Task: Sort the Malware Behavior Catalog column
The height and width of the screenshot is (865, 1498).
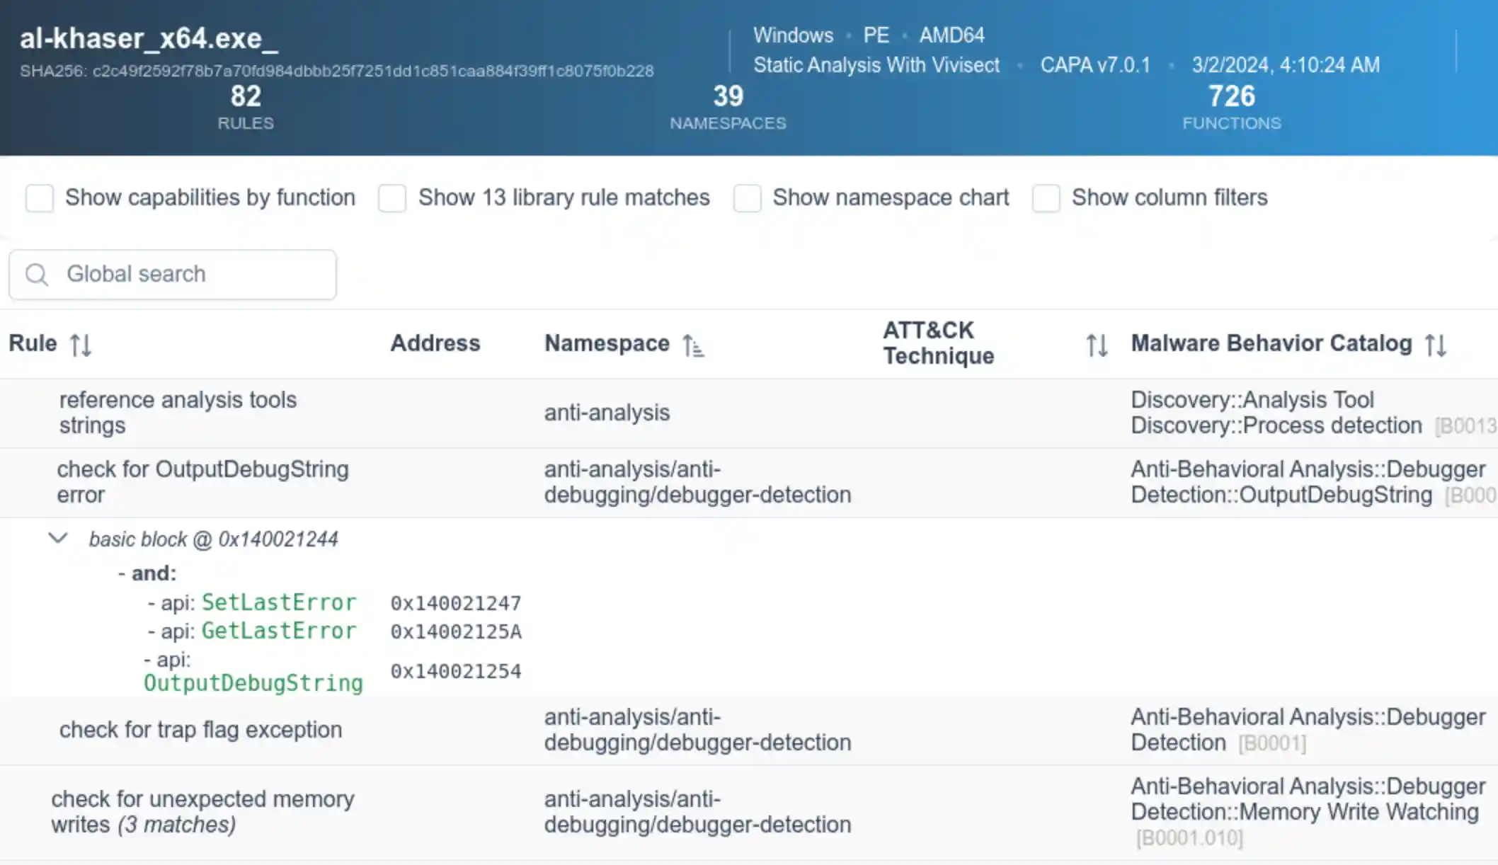Action: [x=1437, y=345]
